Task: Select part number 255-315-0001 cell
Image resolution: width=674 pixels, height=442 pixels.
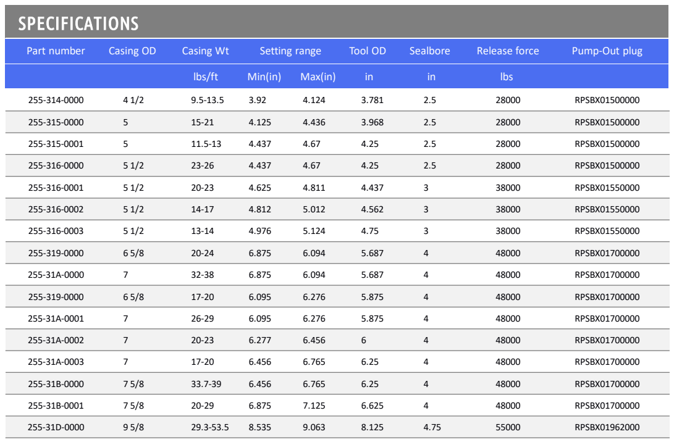Action: (x=56, y=144)
